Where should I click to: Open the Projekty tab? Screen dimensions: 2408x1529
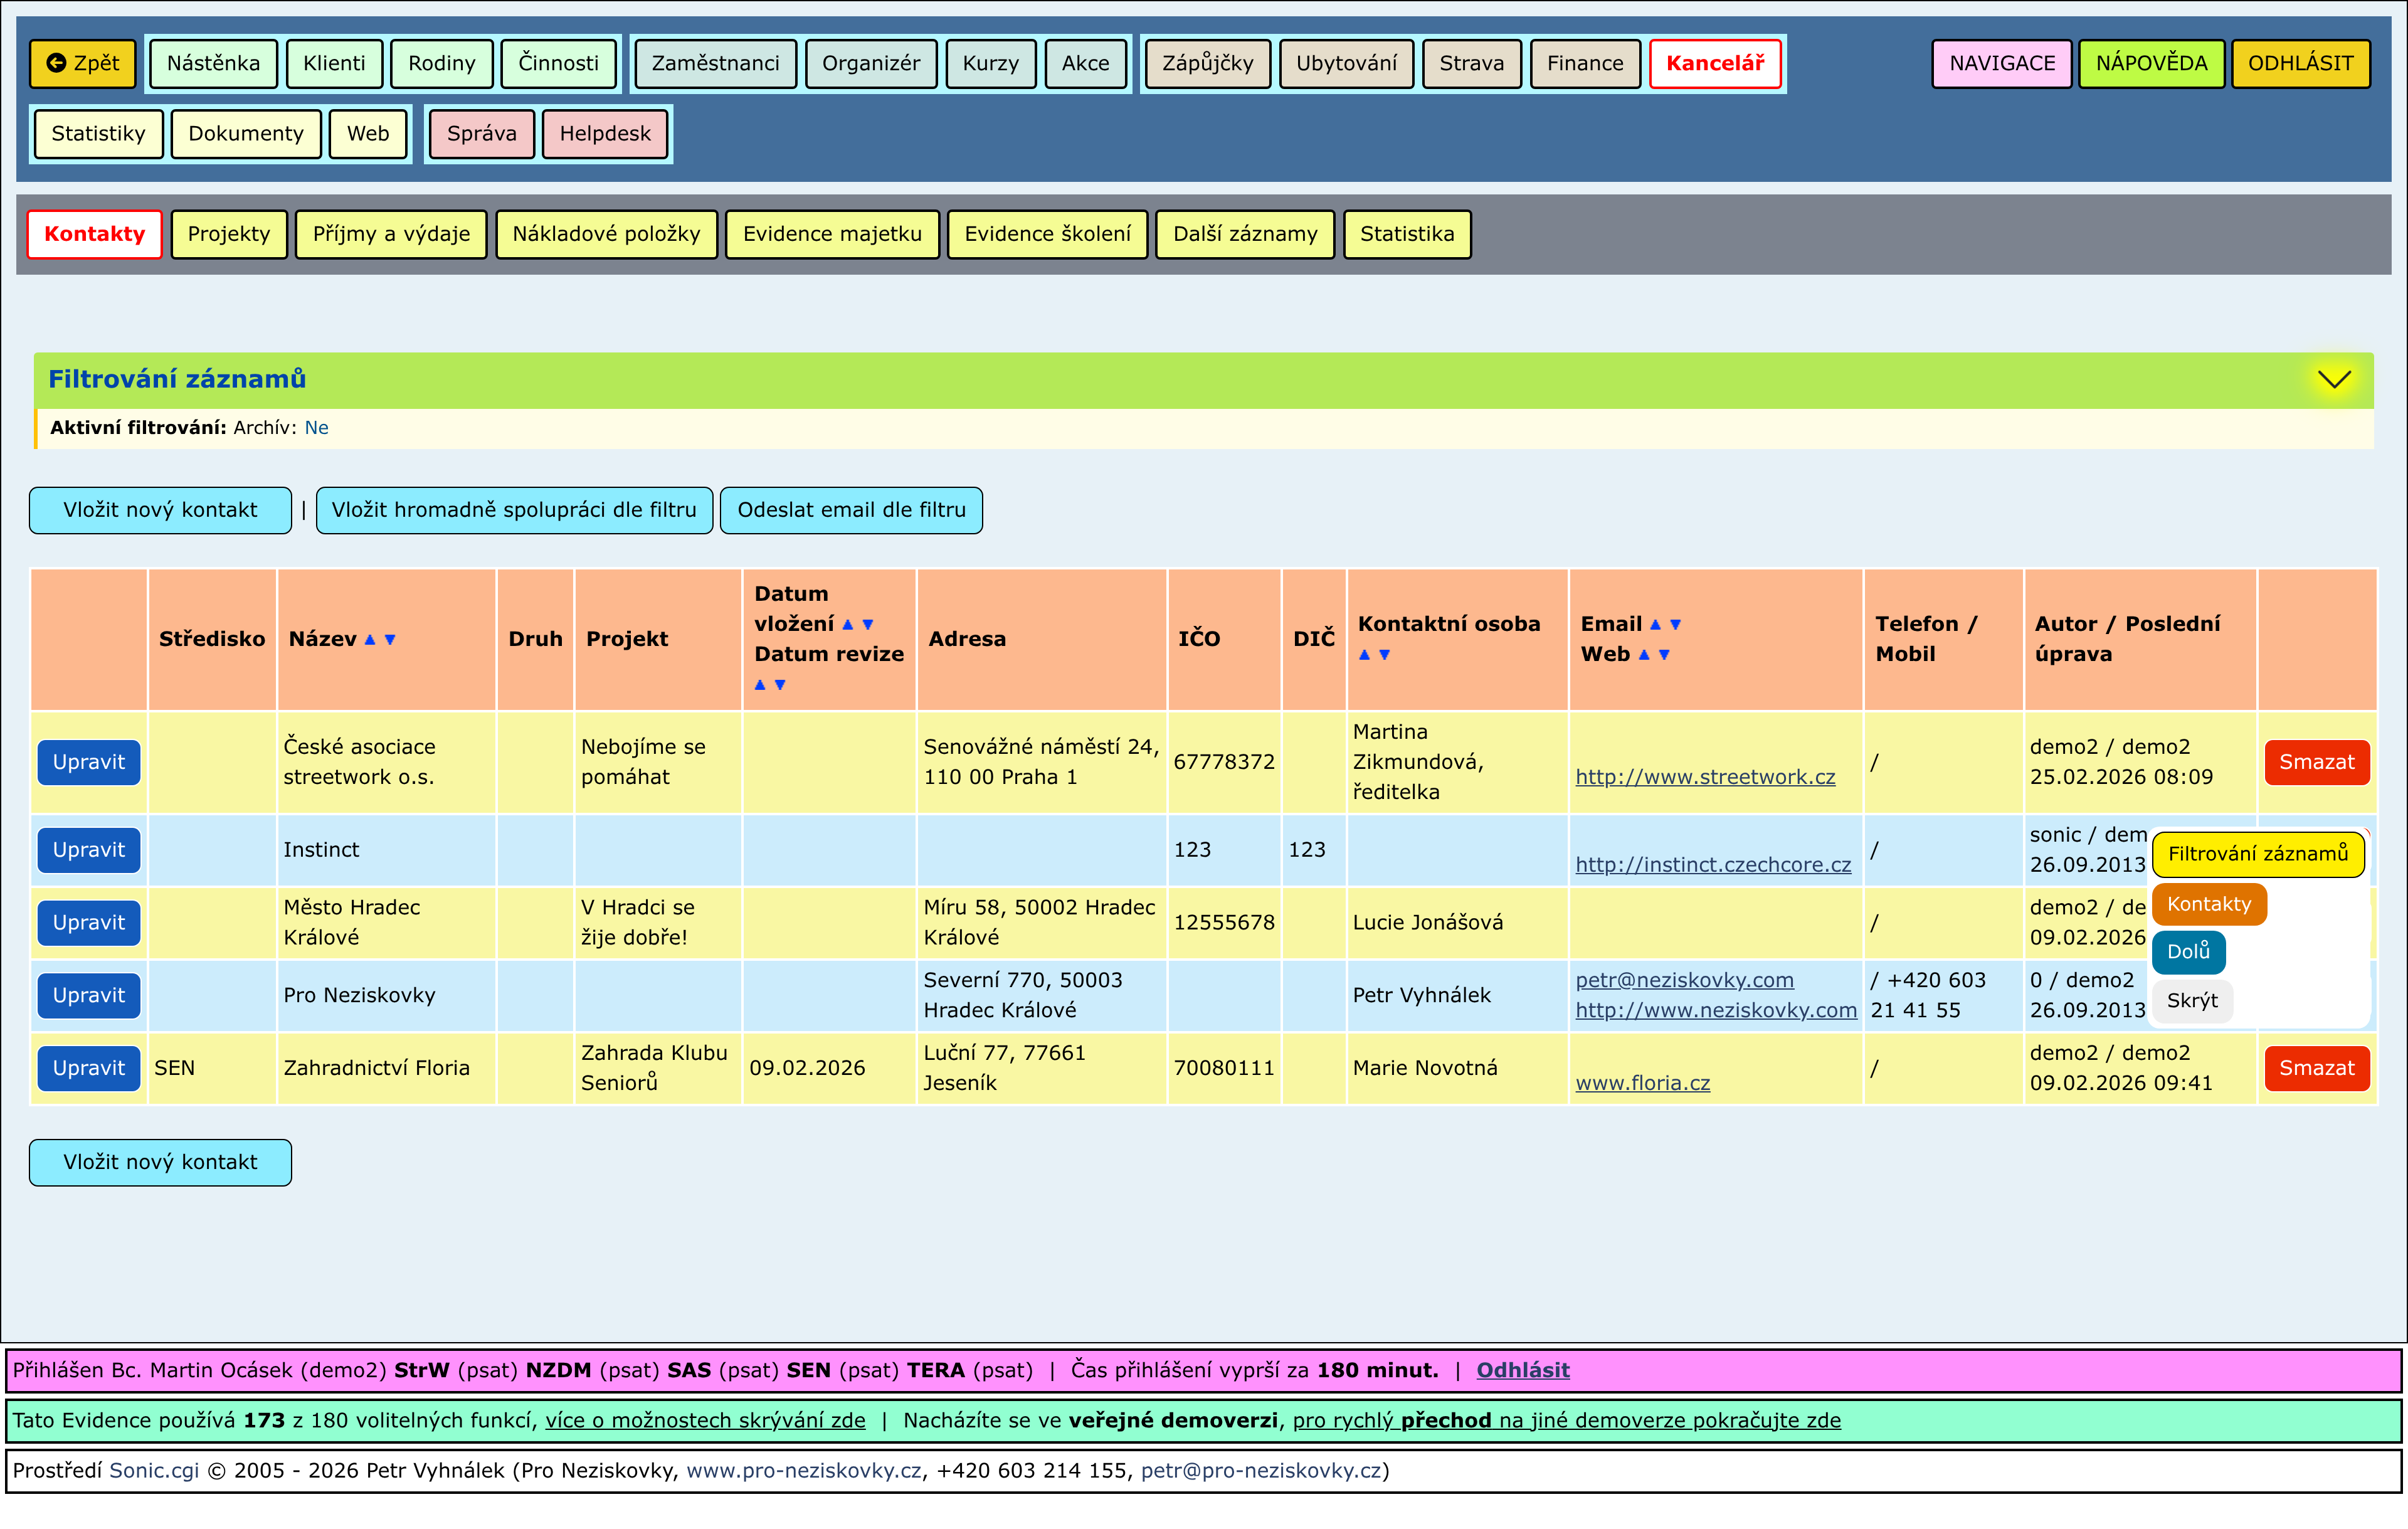pyautogui.click(x=229, y=234)
